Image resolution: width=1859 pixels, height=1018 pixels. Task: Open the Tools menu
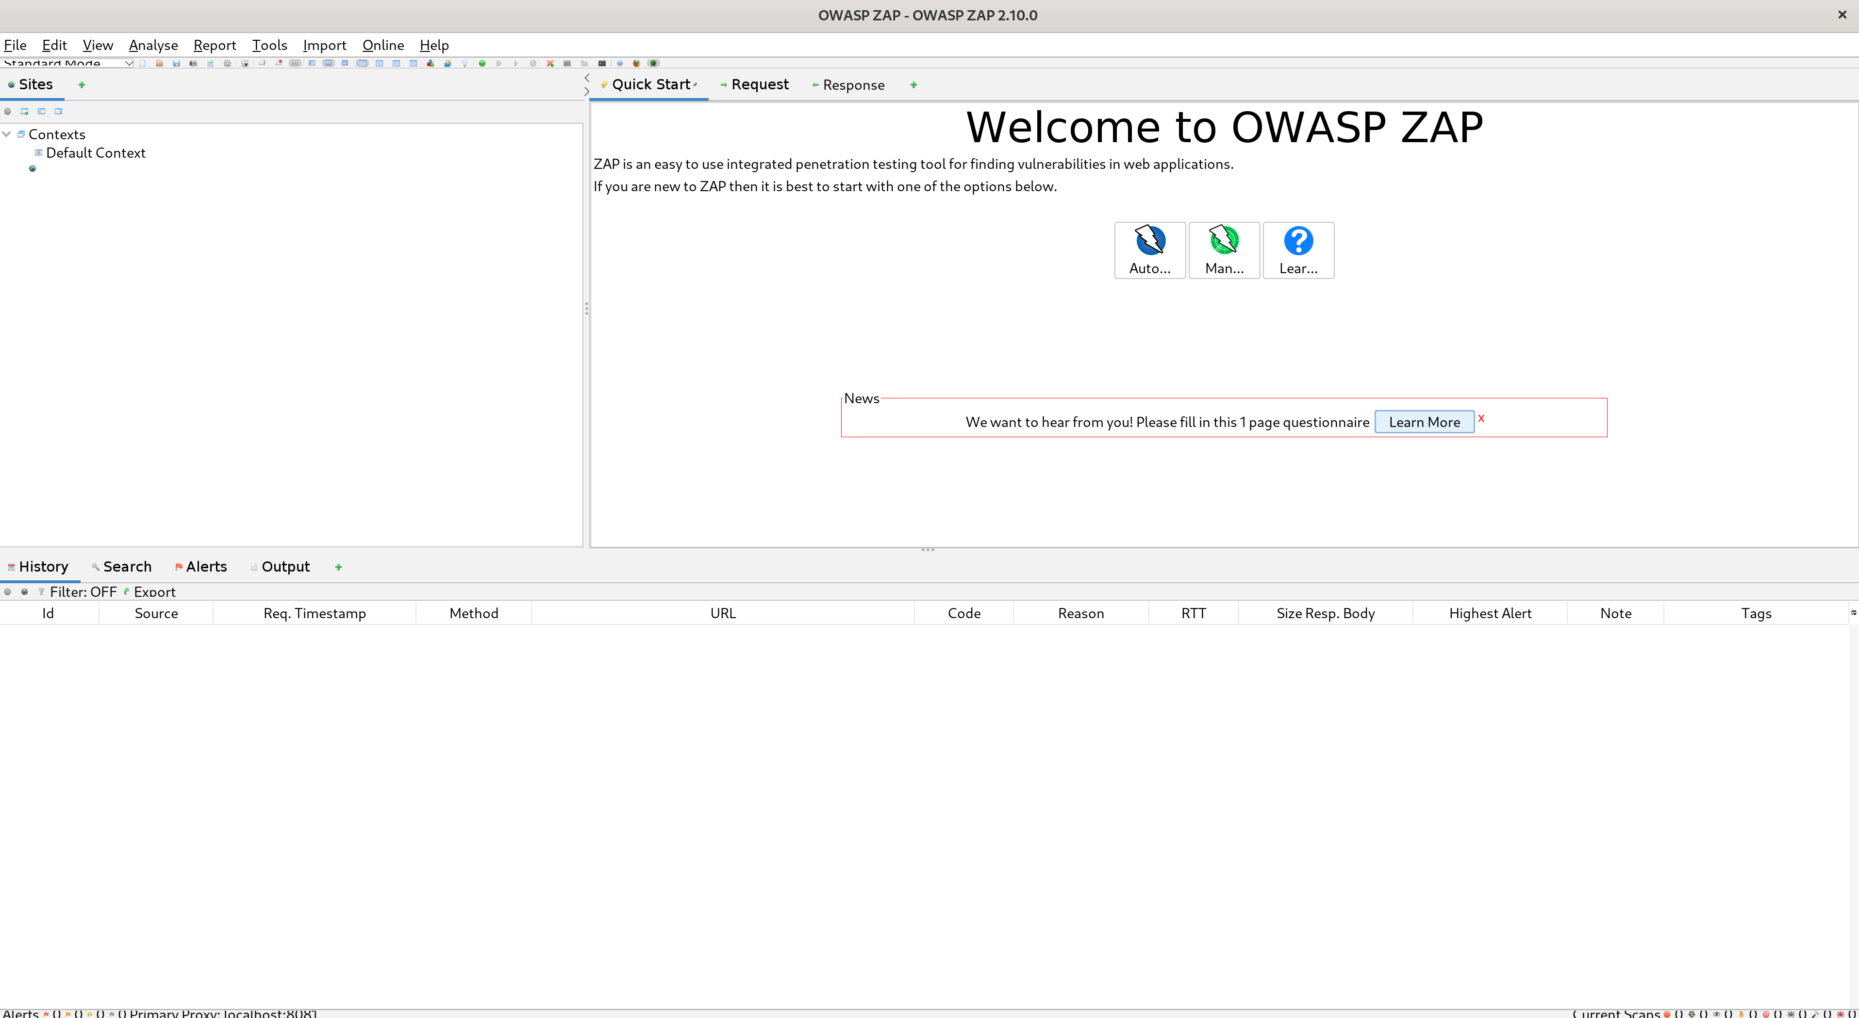tap(269, 45)
